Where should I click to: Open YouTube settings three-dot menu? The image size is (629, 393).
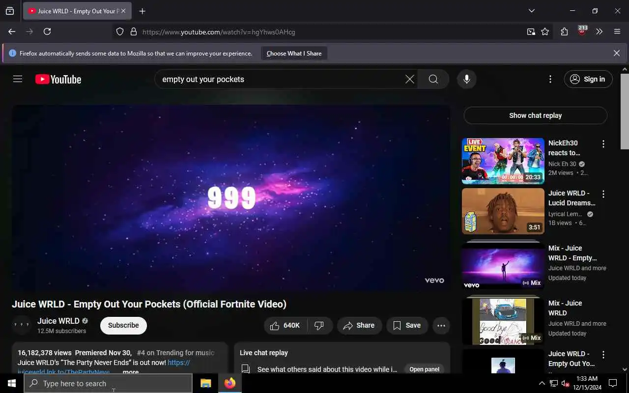click(550, 79)
